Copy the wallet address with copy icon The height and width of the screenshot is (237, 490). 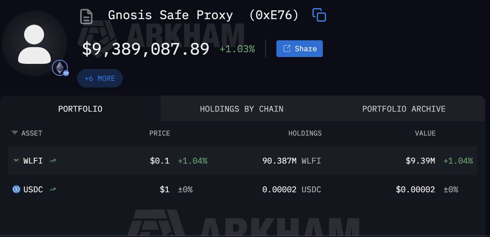[x=319, y=15]
